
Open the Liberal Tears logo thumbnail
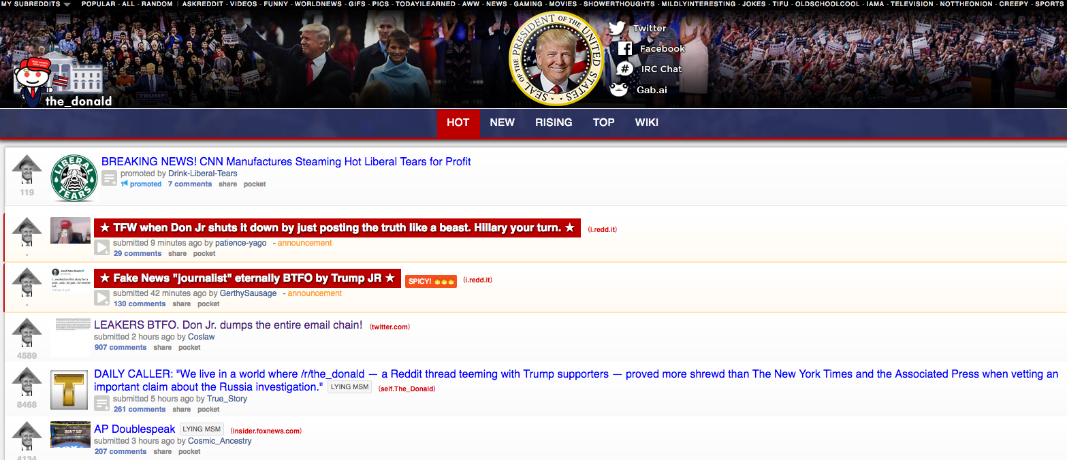click(74, 178)
